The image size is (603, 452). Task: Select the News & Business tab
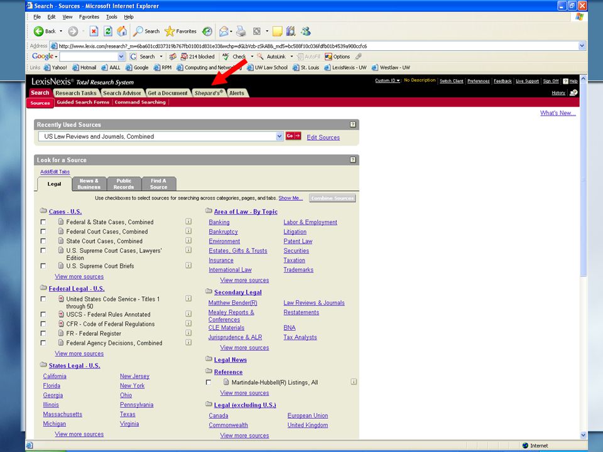[89, 184]
